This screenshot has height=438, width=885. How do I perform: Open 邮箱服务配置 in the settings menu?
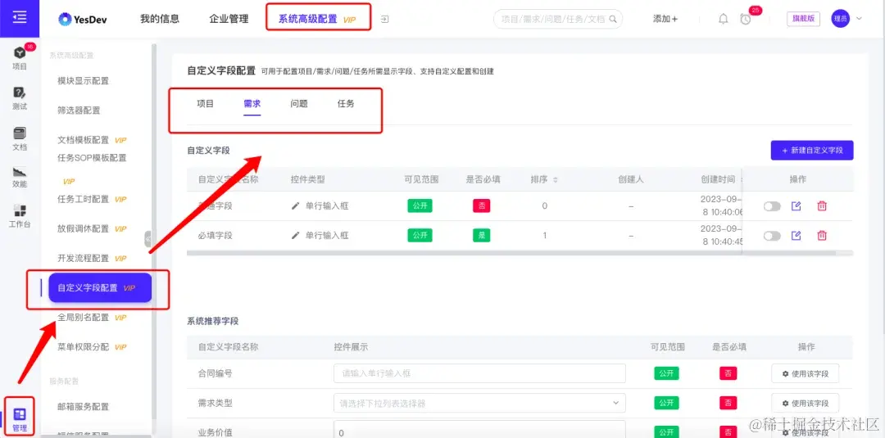coord(83,406)
